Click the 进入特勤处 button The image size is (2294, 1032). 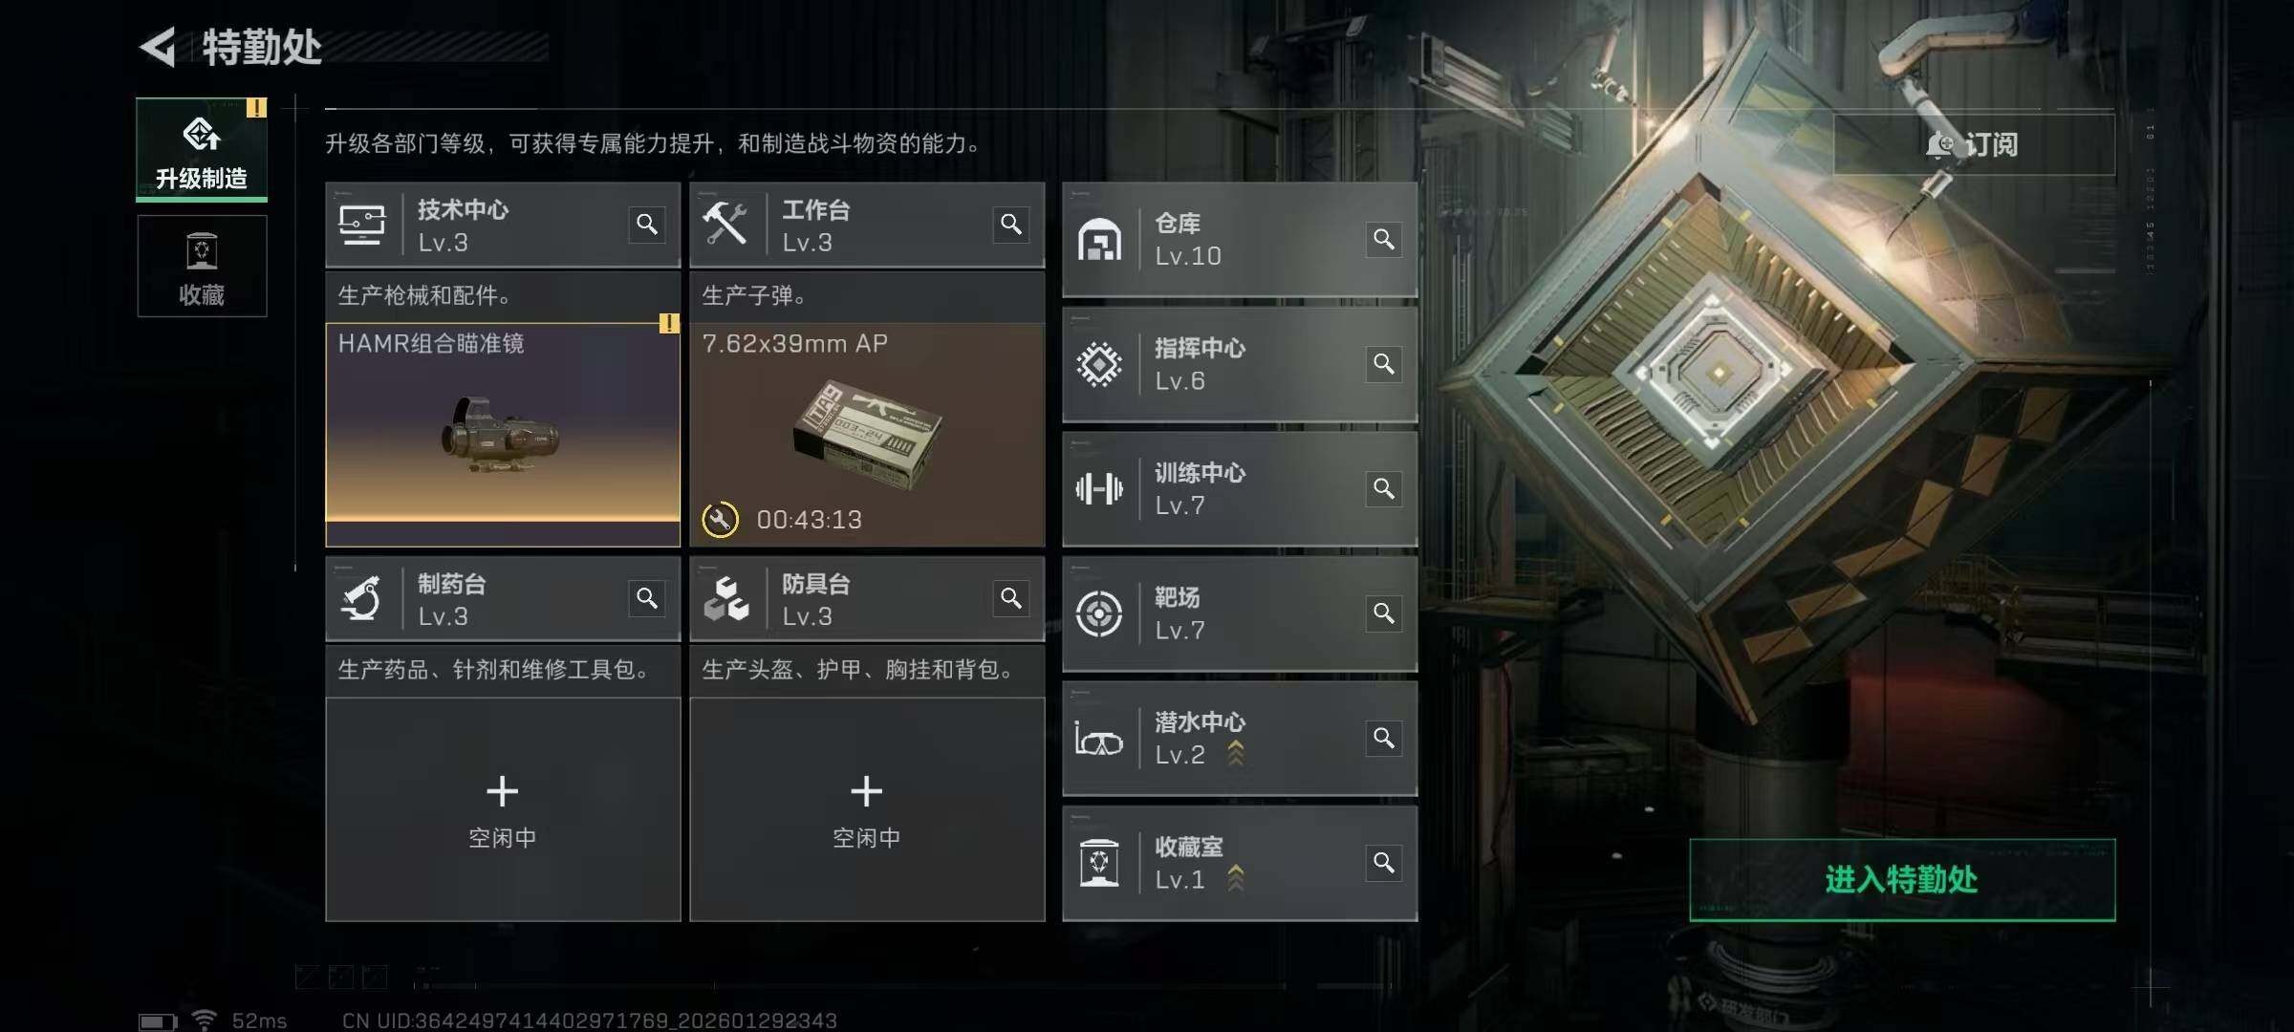(x=1902, y=880)
